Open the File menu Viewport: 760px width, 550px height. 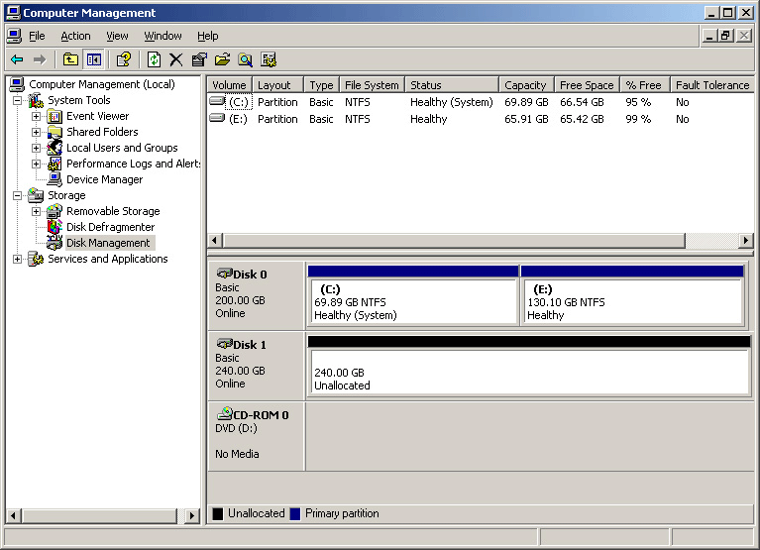37,36
